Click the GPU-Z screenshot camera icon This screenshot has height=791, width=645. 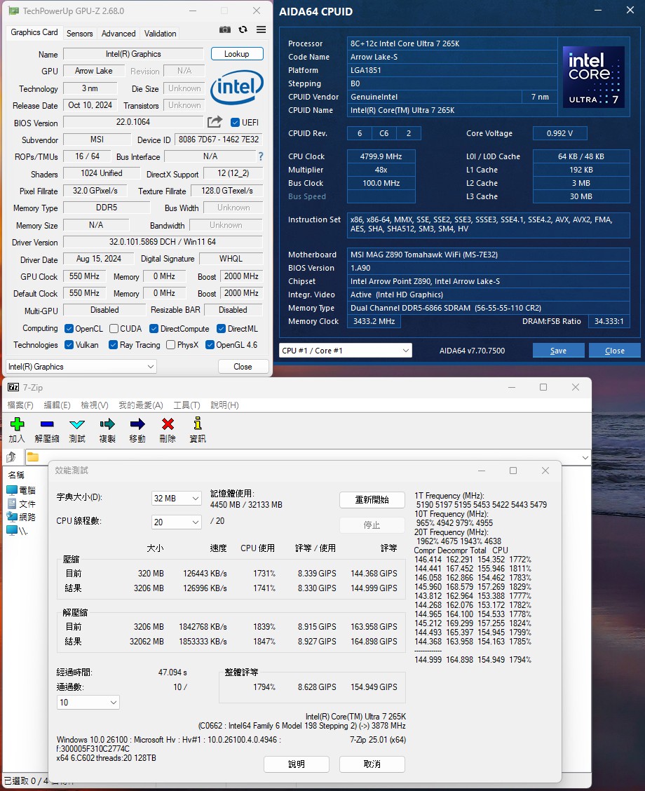(225, 29)
